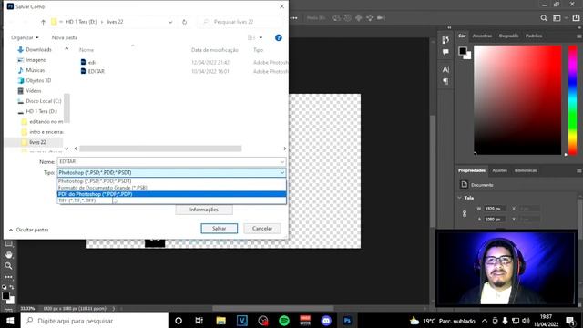
Task: Collapse the Tela section in Propriedades
Action: (460, 198)
